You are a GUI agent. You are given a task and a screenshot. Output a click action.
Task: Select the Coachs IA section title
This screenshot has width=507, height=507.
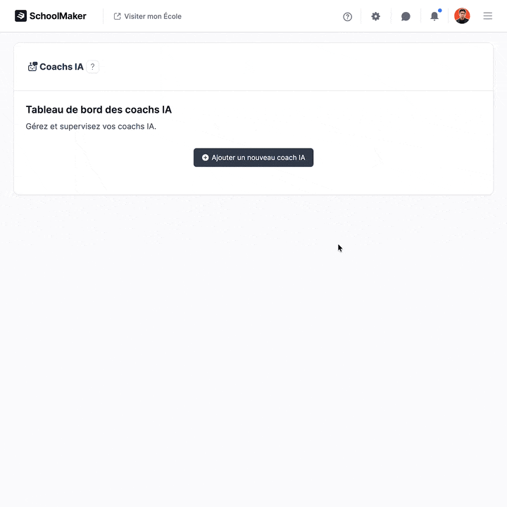click(61, 67)
